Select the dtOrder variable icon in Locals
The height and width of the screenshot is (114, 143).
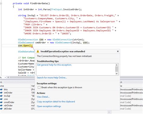pos(1,109)
